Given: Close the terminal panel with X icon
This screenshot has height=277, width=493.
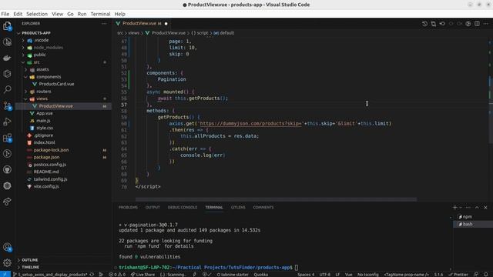Looking at the screenshot, I should 485,207.
